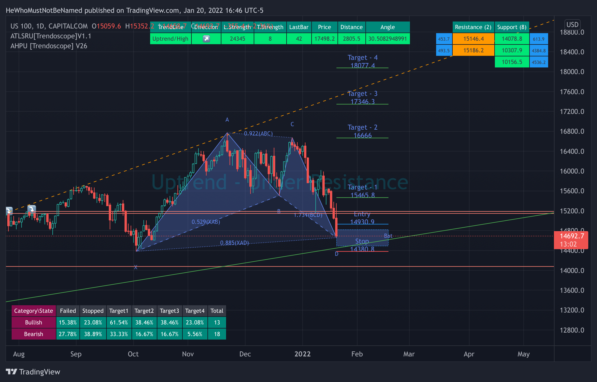Click the Bullish Total 13 cell
Screen dimensions: 597x382
click(x=217, y=322)
